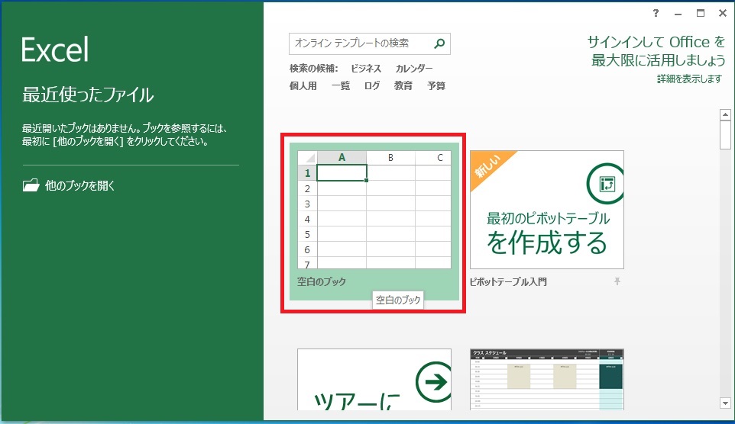Click the template list scrollbar thumb
The width and height of the screenshot is (735, 424).
point(725,135)
